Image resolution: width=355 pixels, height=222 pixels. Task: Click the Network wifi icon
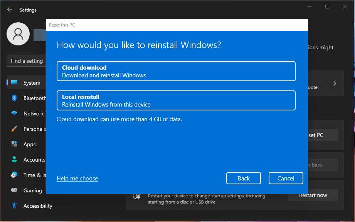click(x=14, y=113)
